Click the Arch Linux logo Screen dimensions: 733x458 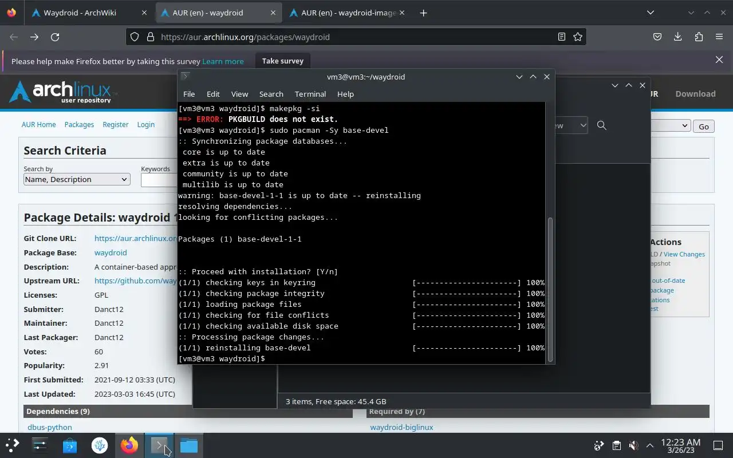coord(62,92)
